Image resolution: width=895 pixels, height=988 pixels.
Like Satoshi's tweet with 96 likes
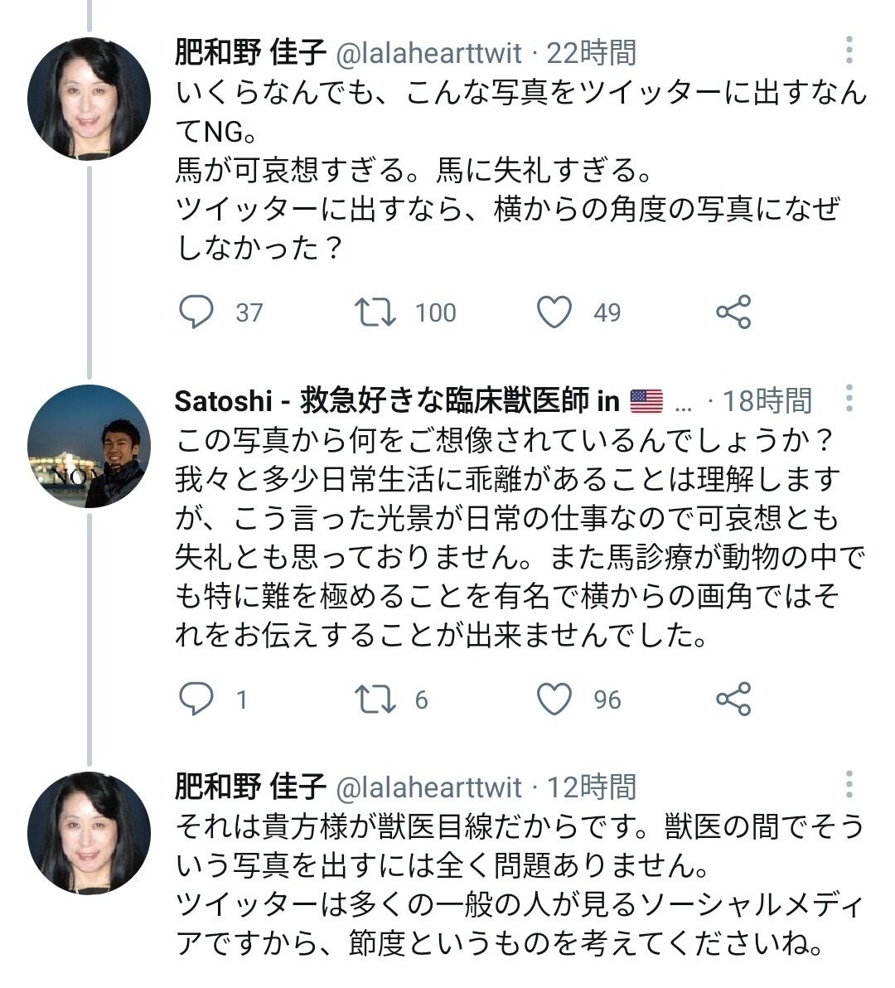[x=554, y=700]
